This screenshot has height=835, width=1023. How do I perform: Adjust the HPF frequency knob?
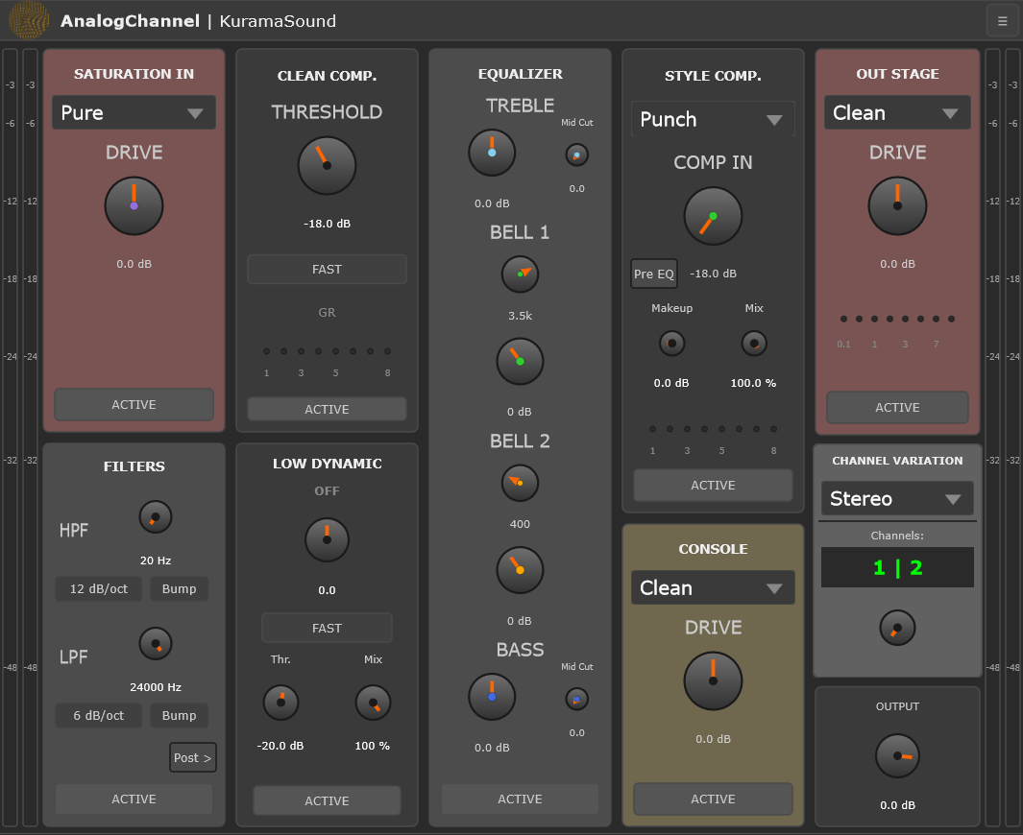point(155,517)
